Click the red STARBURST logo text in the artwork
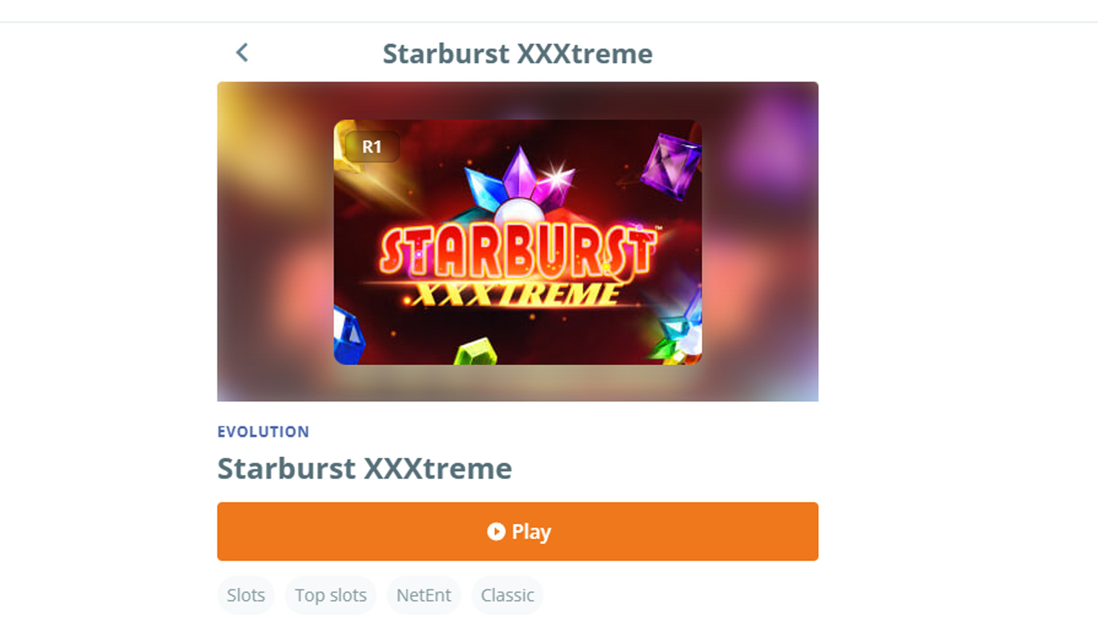1098x617 pixels. pyautogui.click(x=518, y=250)
